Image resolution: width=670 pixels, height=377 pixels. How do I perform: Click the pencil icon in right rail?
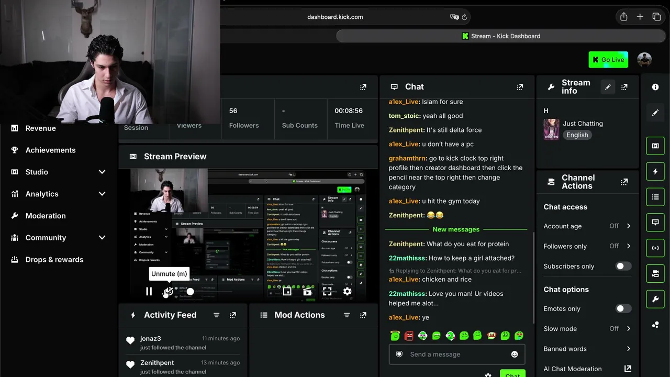click(x=655, y=113)
